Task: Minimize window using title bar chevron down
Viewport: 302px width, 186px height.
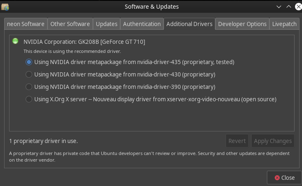Action: [279, 7]
